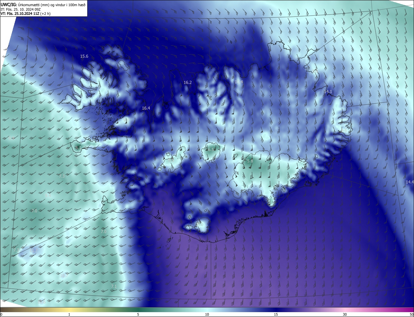Click the 9.4 value label over the sea
Screen dimensions: 414x317
pyautogui.click(x=48, y=196)
